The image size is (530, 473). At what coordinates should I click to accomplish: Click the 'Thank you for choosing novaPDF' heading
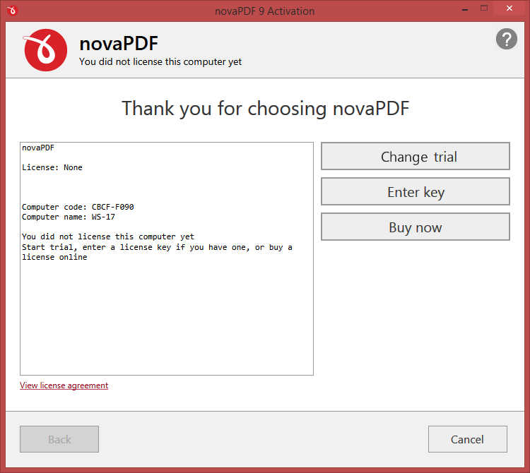coord(265,109)
